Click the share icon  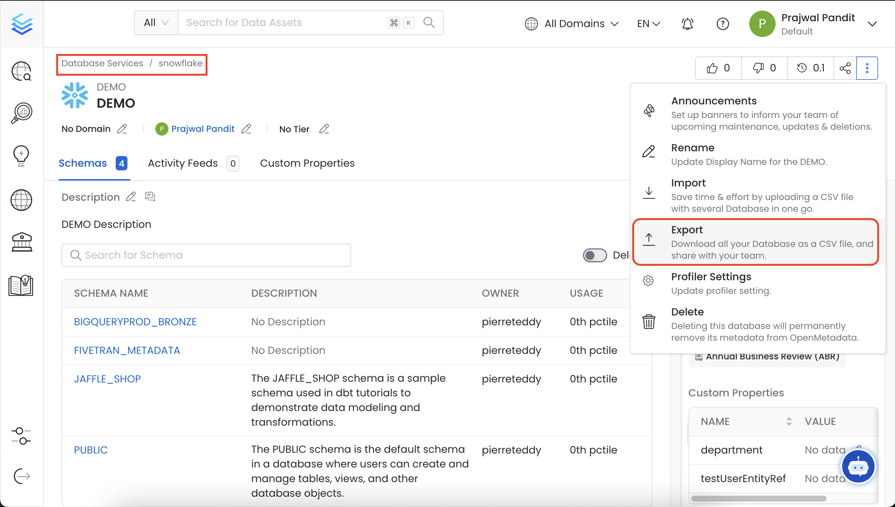coord(845,68)
